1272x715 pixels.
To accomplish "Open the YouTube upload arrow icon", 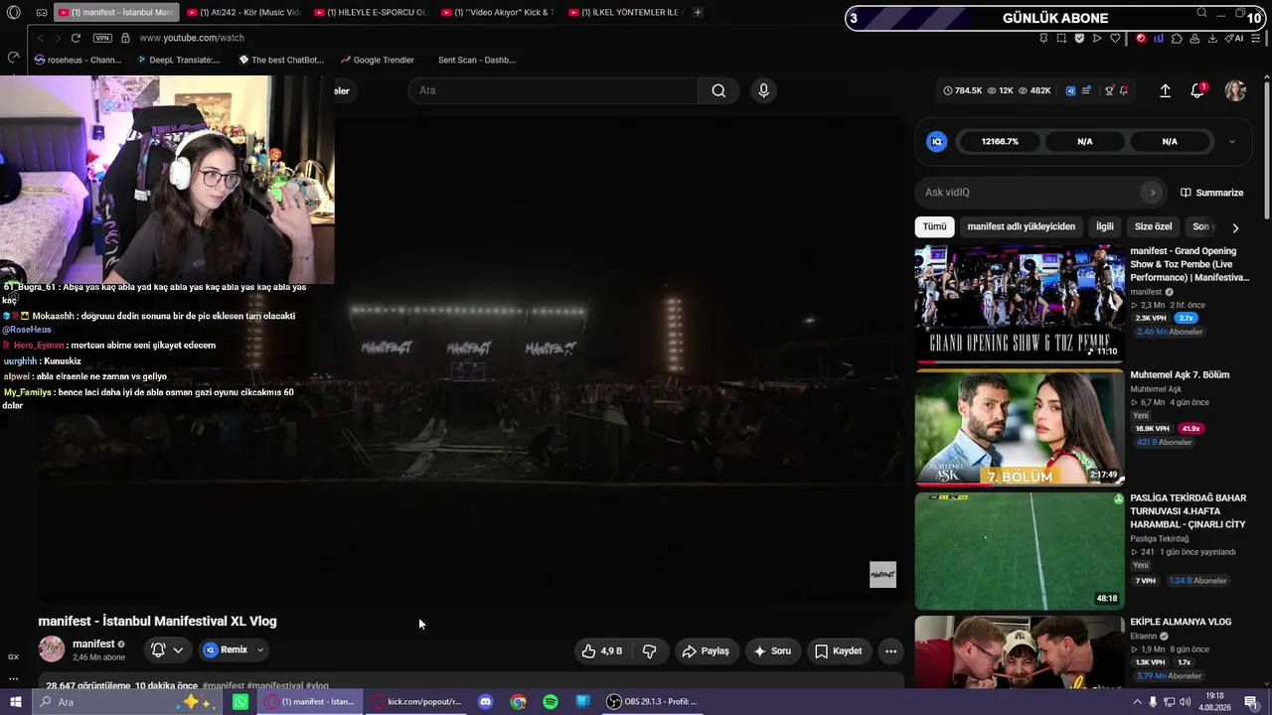I will [1166, 90].
